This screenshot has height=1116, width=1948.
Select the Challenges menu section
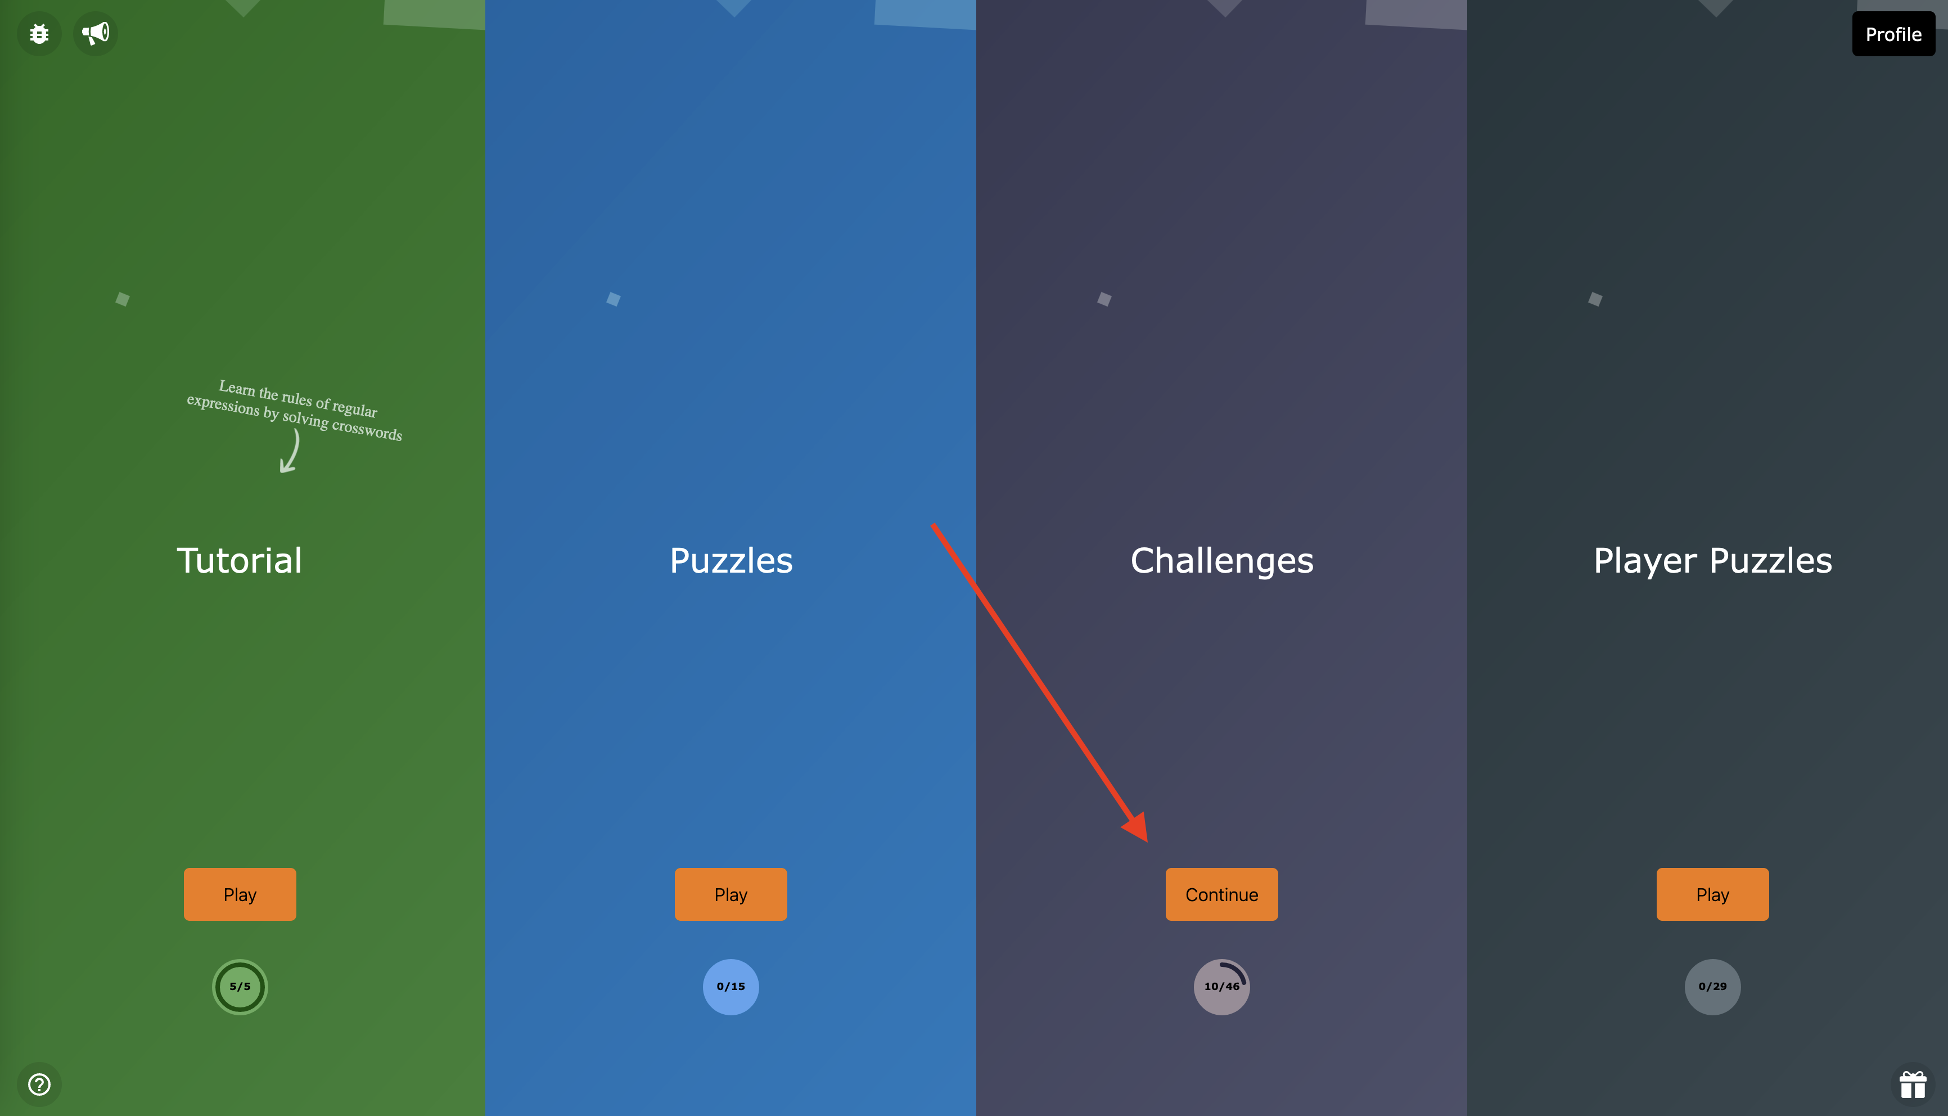click(x=1220, y=559)
